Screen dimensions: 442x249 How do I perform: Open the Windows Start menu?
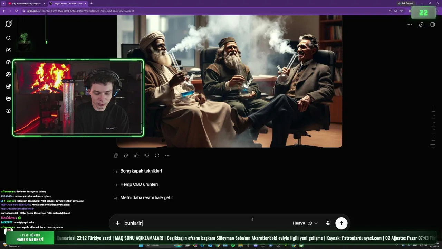point(141,245)
